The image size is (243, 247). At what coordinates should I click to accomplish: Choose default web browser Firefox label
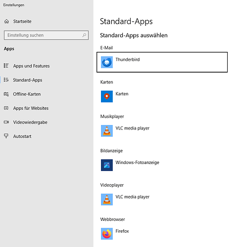pyautogui.click(x=122, y=231)
